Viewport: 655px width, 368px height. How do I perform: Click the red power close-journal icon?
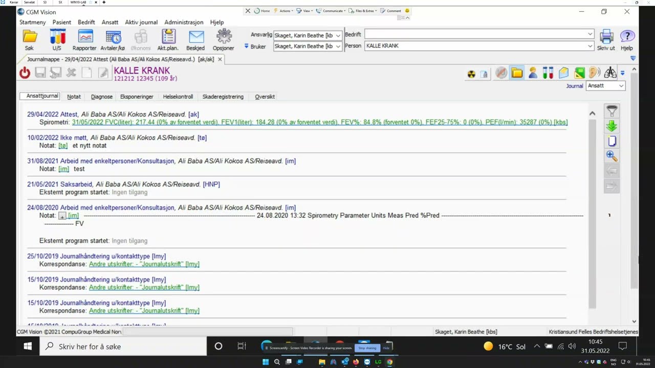(25, 73)
